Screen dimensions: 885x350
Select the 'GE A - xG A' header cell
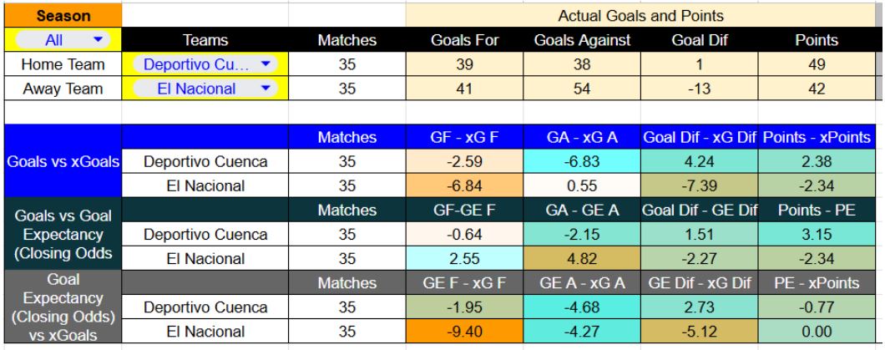(x=584, y=283)
